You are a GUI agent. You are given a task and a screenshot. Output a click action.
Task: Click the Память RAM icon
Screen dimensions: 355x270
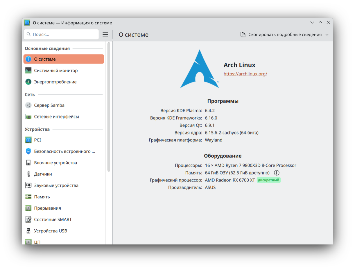pos(28,197)
